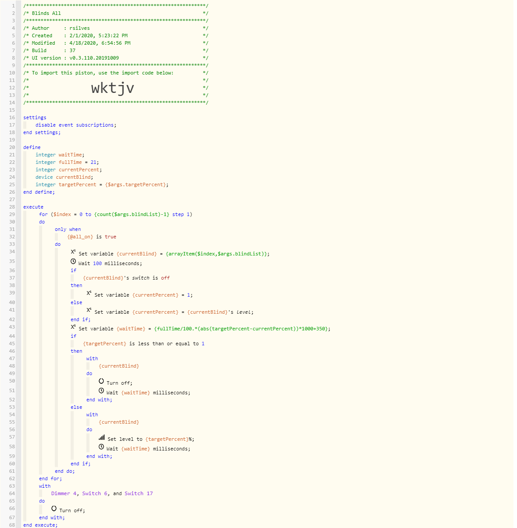Select 'integer currentPercent;' definition

pos(68,170)
